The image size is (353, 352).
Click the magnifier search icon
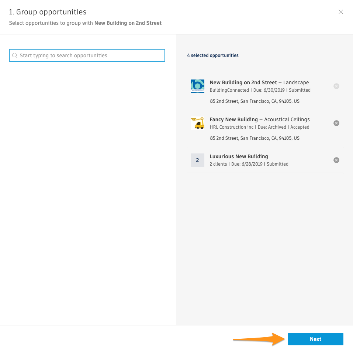point(15,55)
